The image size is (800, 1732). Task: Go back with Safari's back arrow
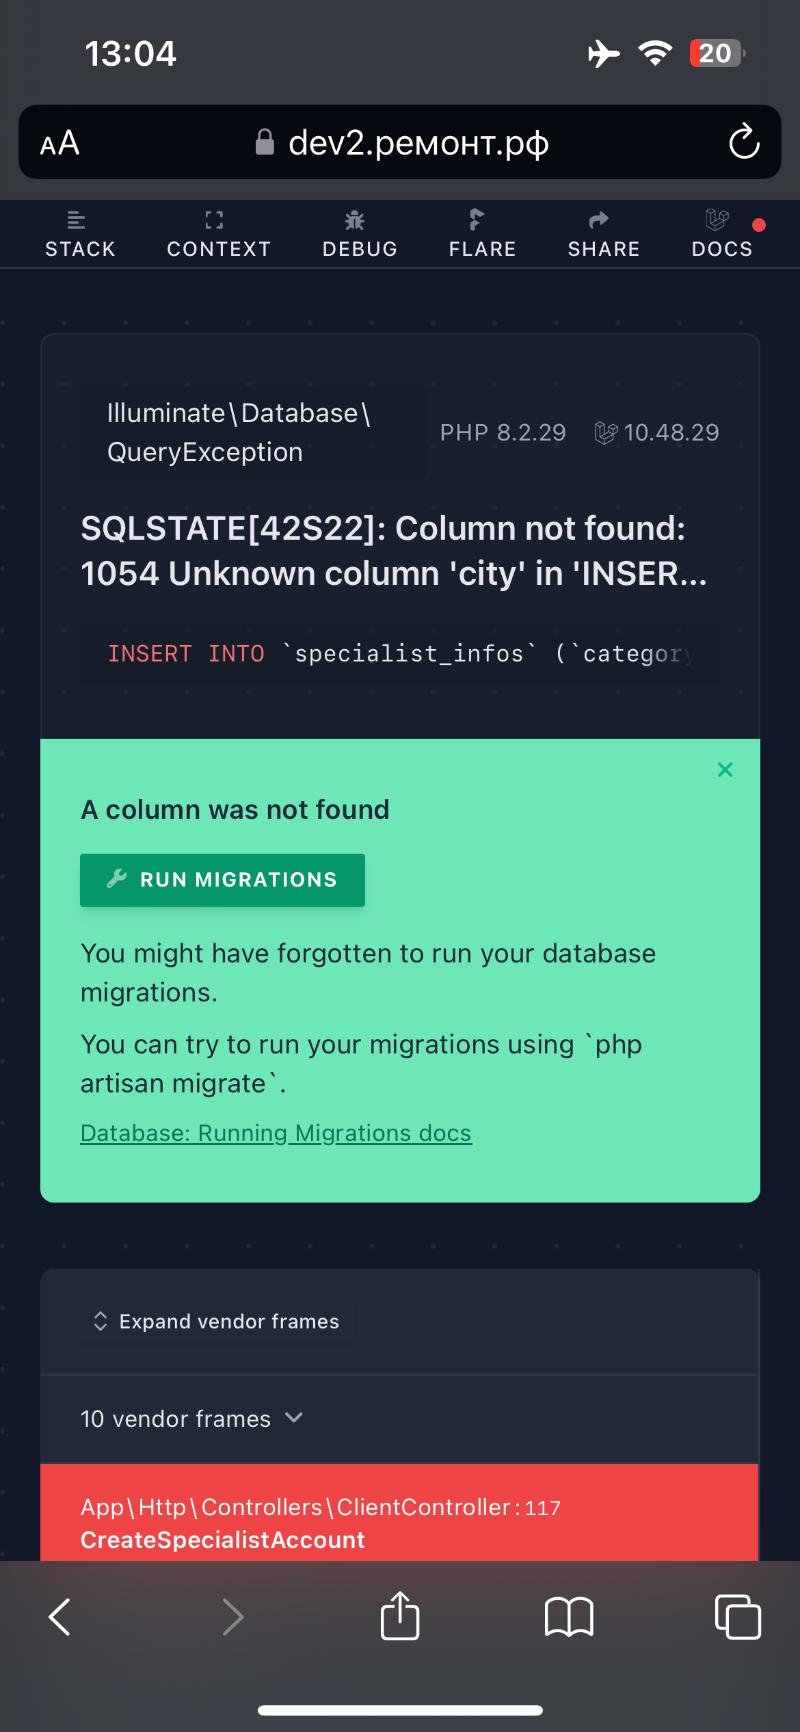click(60, 1617)
